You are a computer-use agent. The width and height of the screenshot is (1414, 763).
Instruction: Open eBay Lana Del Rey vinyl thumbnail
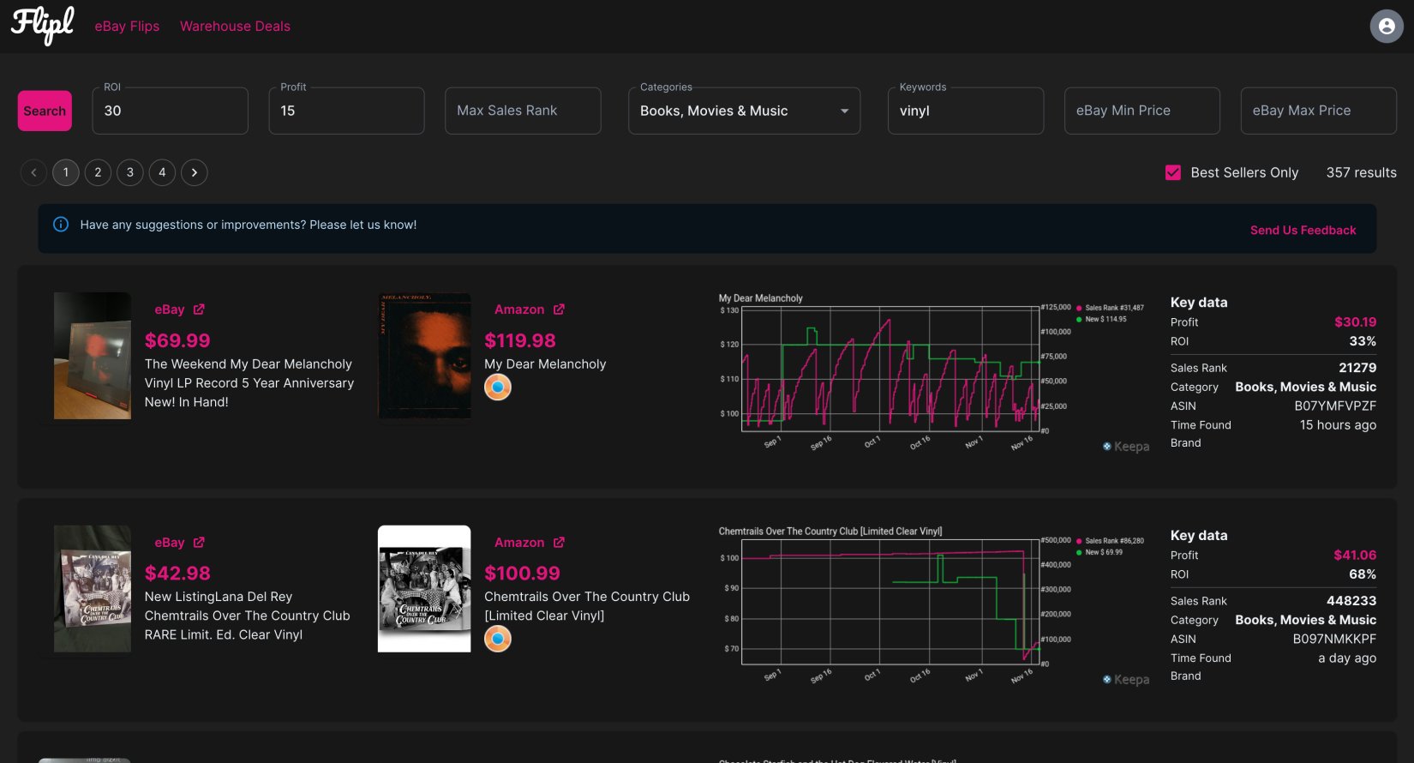[x=93, y=589]
